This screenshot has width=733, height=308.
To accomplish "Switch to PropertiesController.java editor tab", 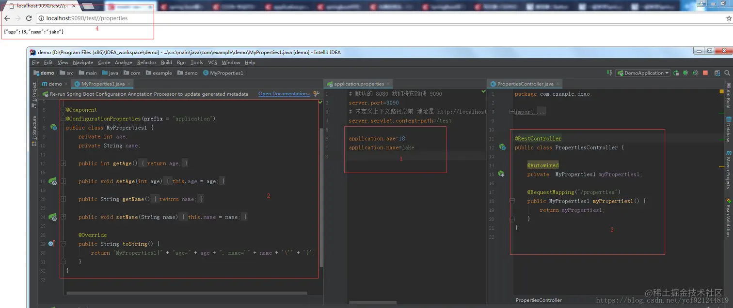I will click(525, 84).
